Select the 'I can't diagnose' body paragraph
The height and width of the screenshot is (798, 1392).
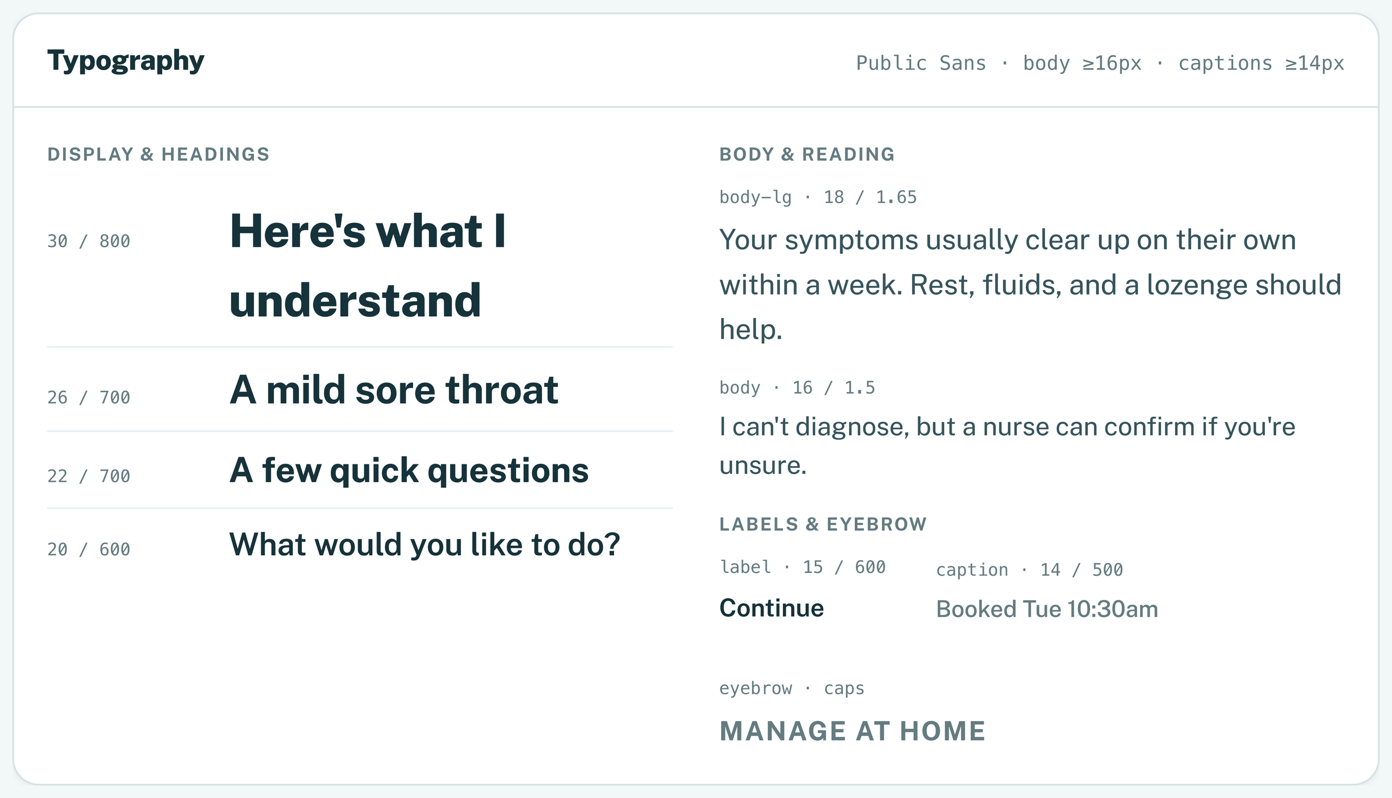pyautogui.click(x=1007, y=446)
